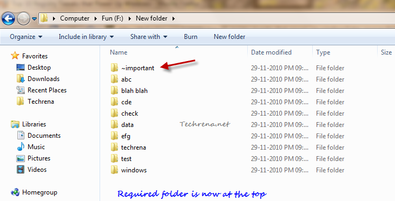Viewport: 395px width, 201px height.
Task: Click folder icon of windows
Action: pos(114,170)
